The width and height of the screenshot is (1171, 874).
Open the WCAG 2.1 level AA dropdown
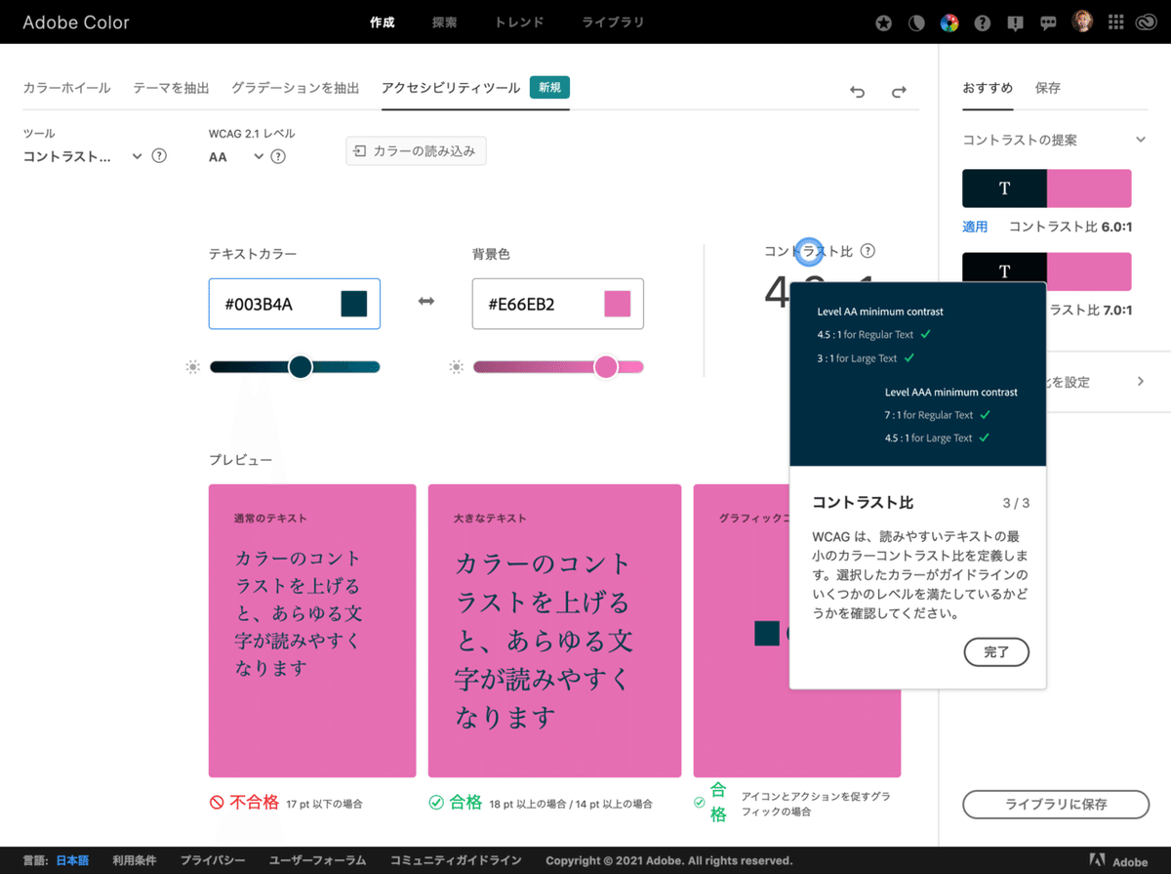[x=236, y=156]
